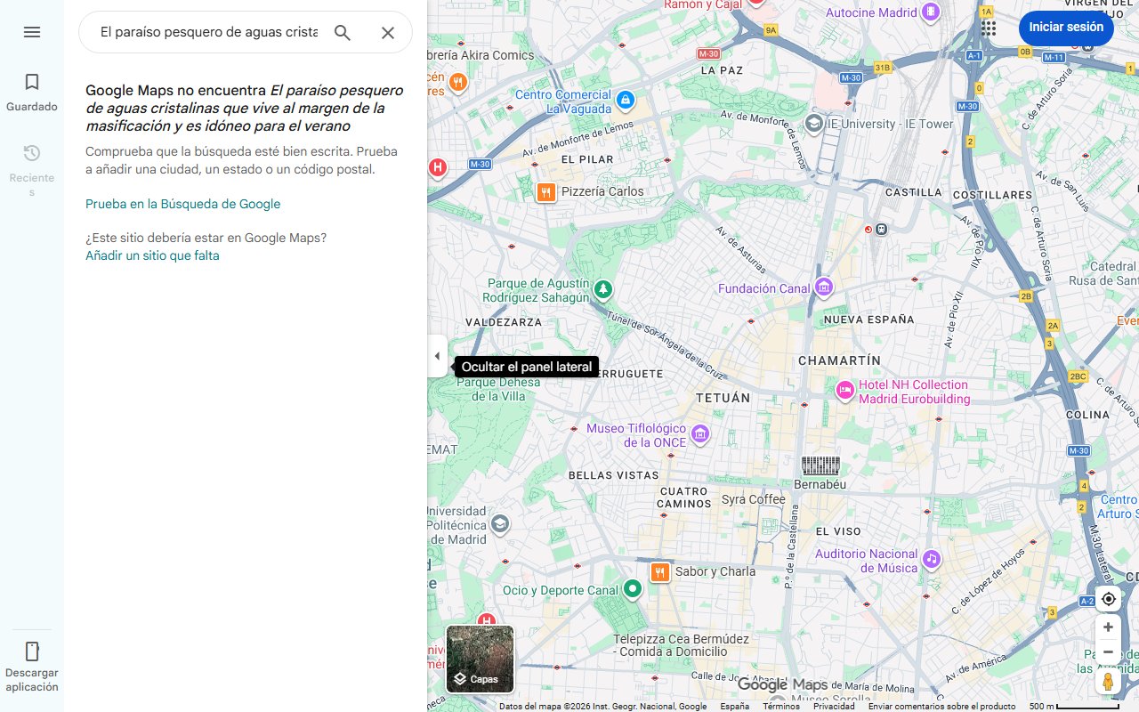Click Añadir un sitio que falta
This screenshot has width=1139, height=712.
coord(152,255)
